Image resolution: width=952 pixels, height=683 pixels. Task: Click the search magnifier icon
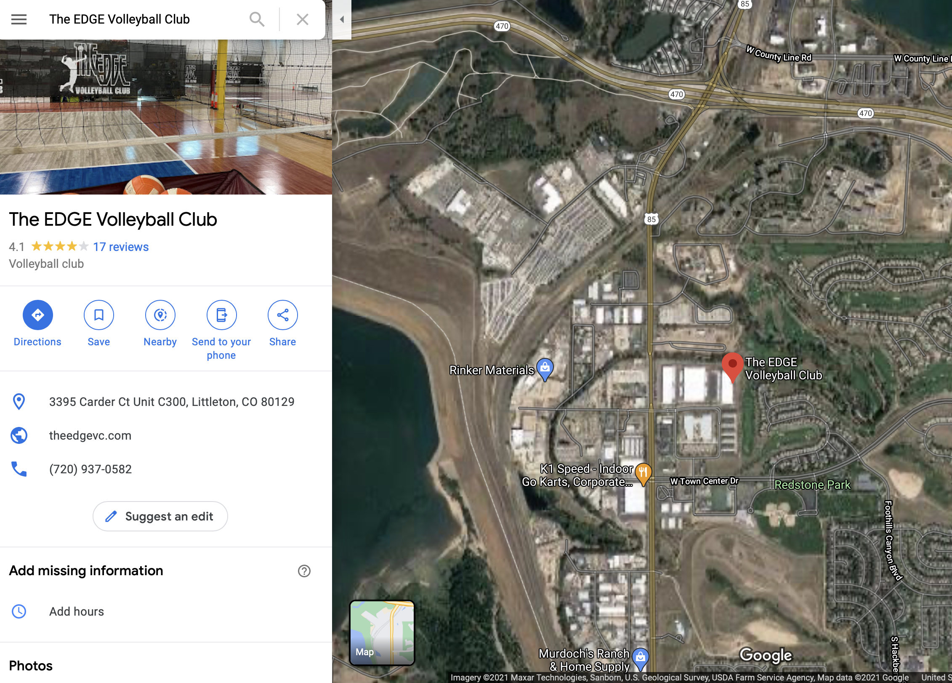(257, 19)
